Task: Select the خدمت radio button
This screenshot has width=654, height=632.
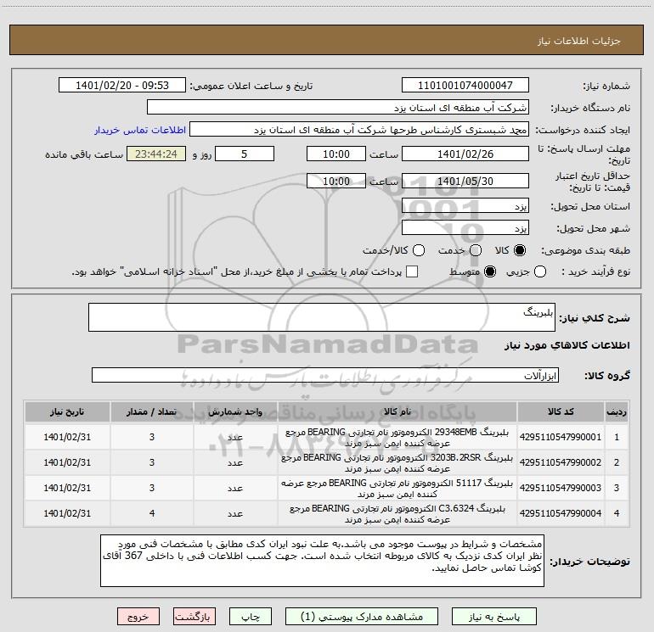Action: [x=476, y=250]
